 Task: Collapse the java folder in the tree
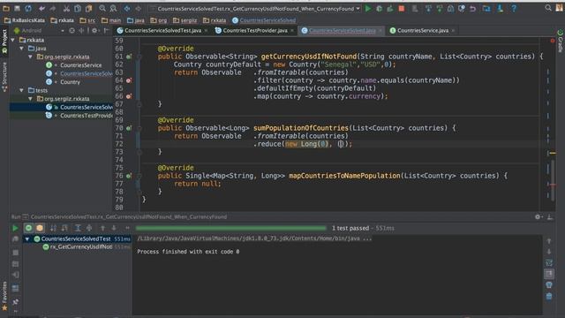[x=21, y=49]
